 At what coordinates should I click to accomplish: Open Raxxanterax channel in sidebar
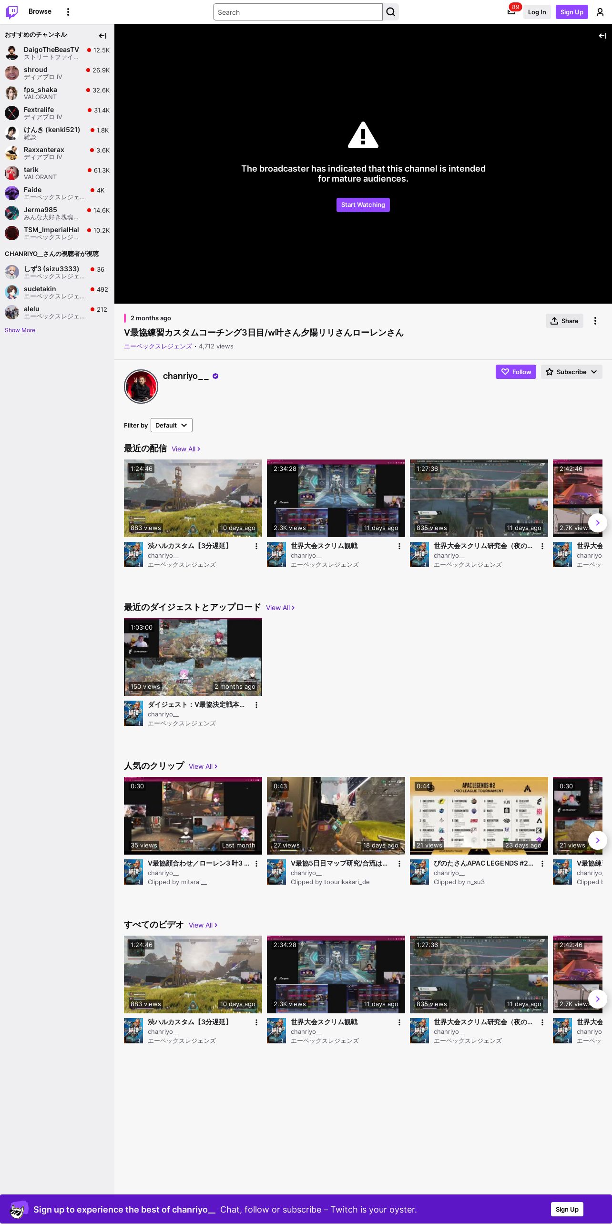click(57, 153)
